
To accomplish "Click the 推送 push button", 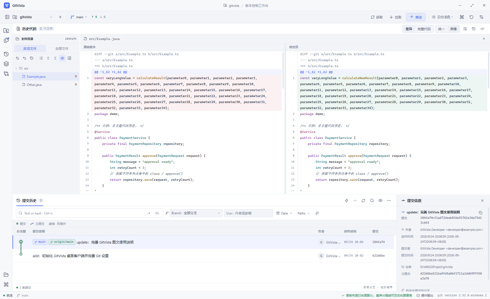I will pos(416,17).
